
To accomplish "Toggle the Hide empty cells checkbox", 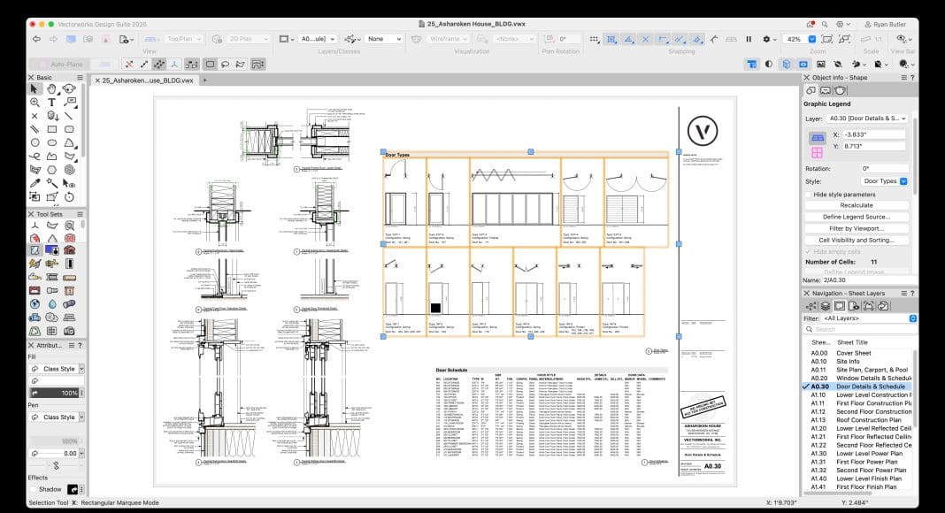I will coord(808,251).
